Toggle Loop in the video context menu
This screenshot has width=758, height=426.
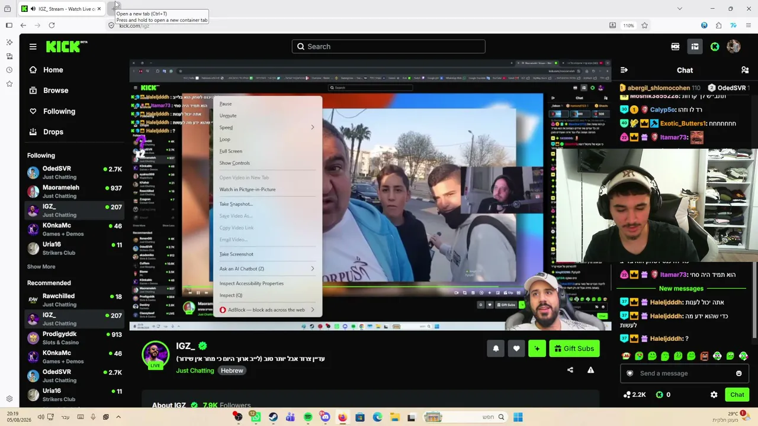pos(225,140)
